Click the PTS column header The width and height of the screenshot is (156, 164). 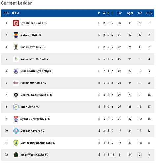pyautogui.click(x=149, y=13)
